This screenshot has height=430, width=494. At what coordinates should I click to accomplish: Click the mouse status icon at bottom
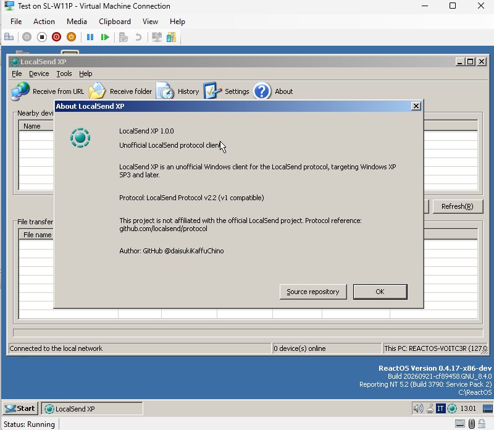pyautogui.click(x=472, y=424)
